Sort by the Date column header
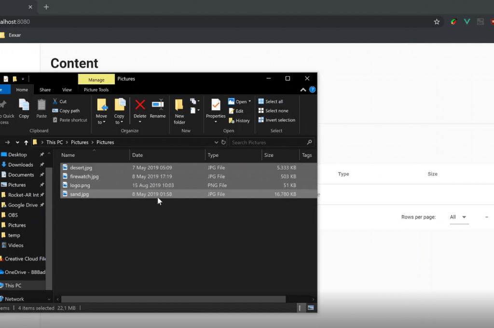Image resolution: width=494 pixels, height=328 pixels. pyautogui.click(x=167, y=155)
